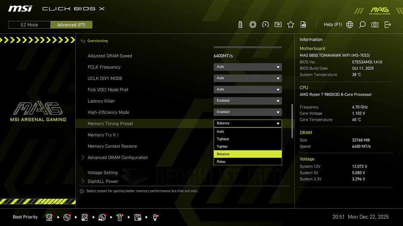Click the floppy disk boot device icon

(x=137, y=217)
